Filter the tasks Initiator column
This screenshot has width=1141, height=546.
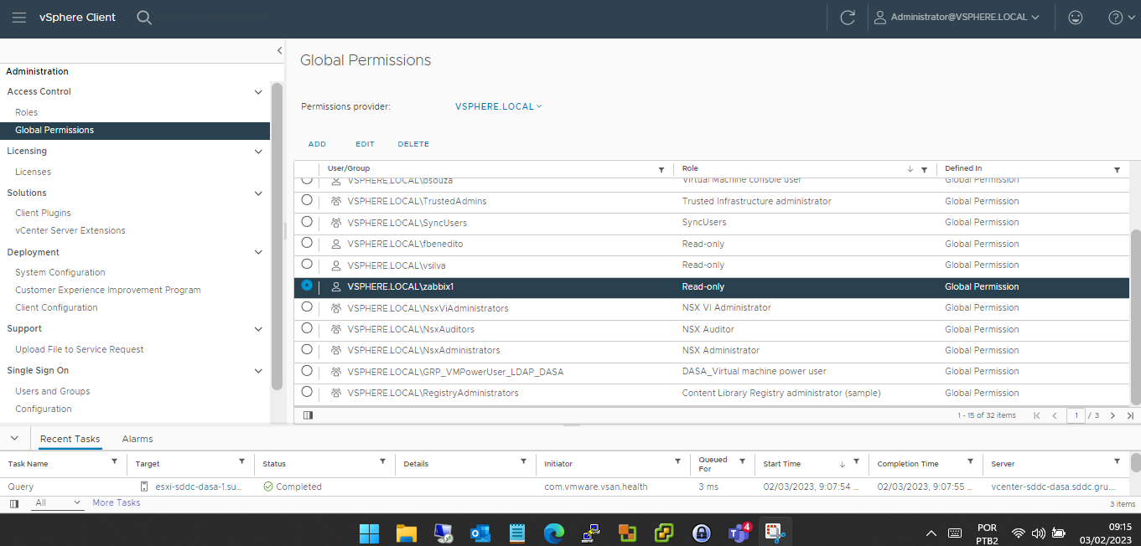[678, 461]
